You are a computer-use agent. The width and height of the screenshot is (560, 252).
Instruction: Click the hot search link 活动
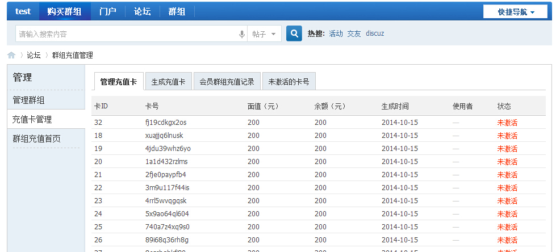tap(336, 33)
